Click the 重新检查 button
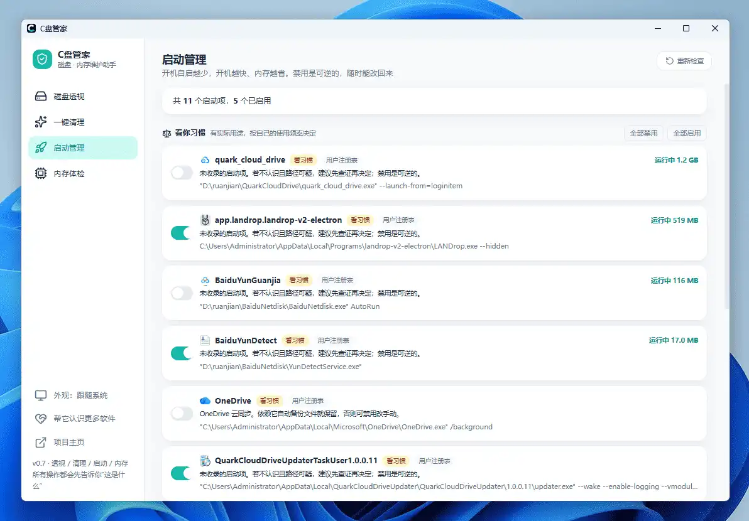This screenshot has width=749, height=521. click(x=684, y=61)
